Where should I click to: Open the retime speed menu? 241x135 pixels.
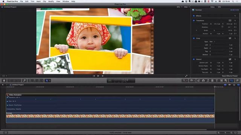[192, 81]
